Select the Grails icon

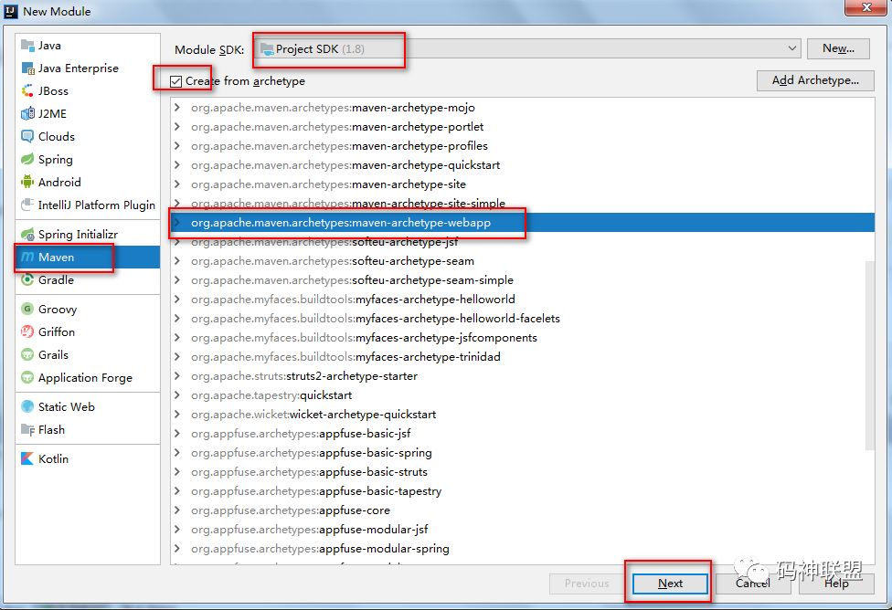pos(27,354)
